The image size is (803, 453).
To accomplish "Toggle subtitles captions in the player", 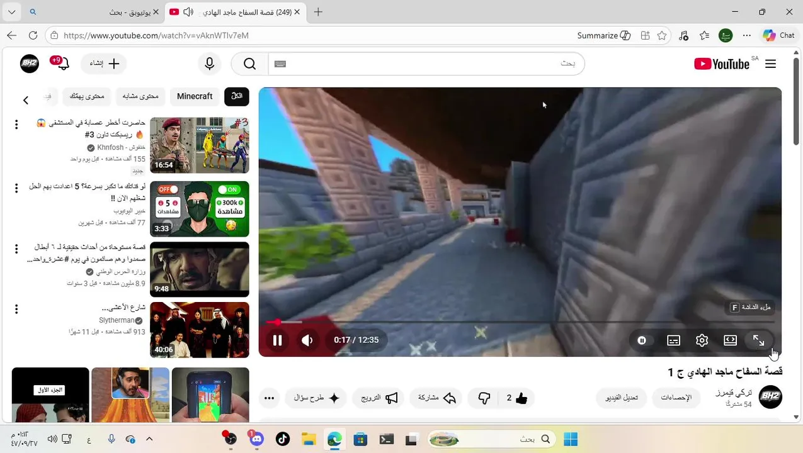I will (673, 340).
